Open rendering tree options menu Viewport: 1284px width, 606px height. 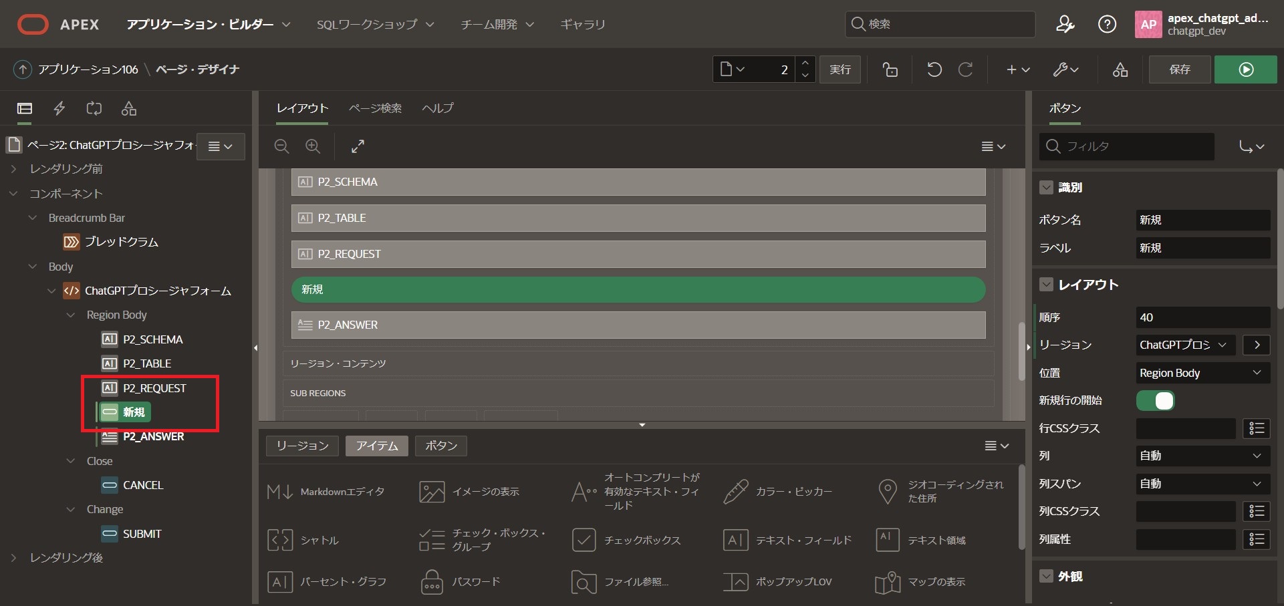point(221,146)
